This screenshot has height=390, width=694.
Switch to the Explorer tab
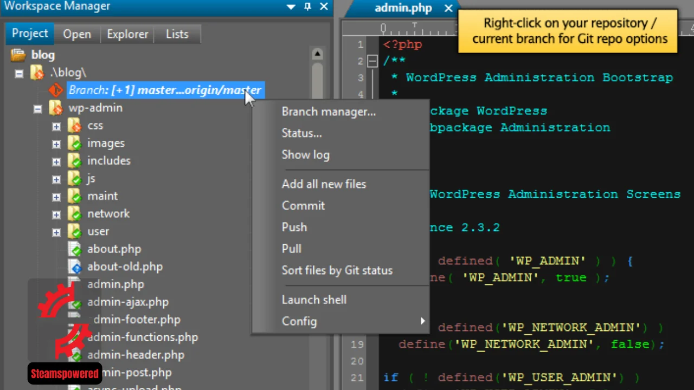pos(127,34)
